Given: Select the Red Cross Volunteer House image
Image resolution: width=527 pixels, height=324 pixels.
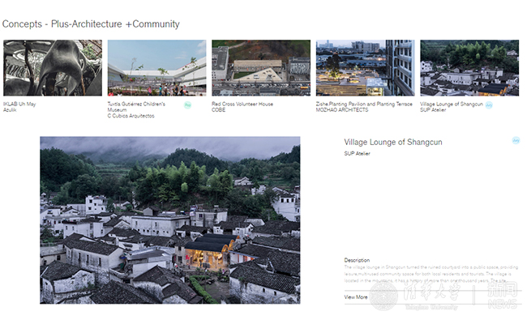Looking at the screenshot, I should (261, 68).
